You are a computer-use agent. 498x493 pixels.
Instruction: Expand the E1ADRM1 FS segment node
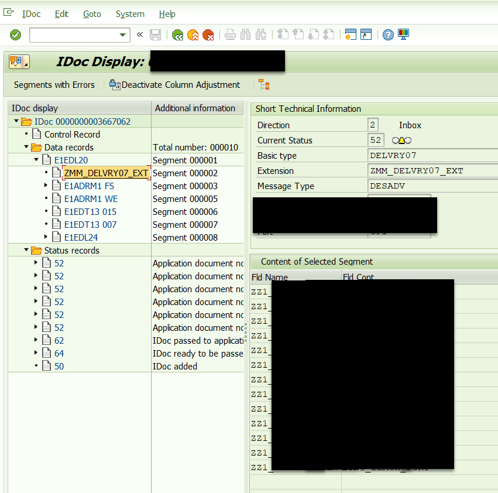click(46, 186)
